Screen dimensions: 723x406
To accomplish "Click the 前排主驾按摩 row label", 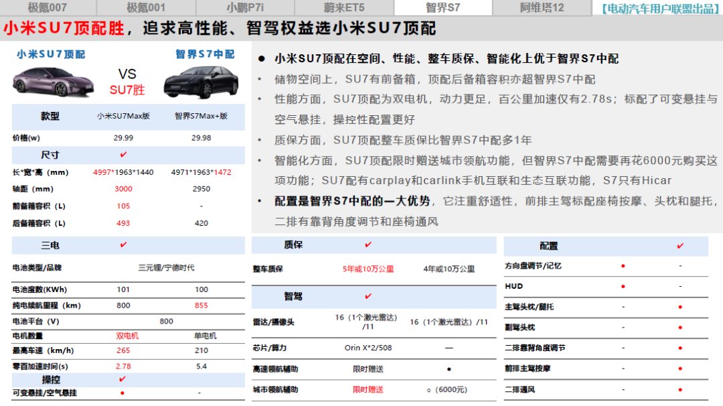I will 528,368.
